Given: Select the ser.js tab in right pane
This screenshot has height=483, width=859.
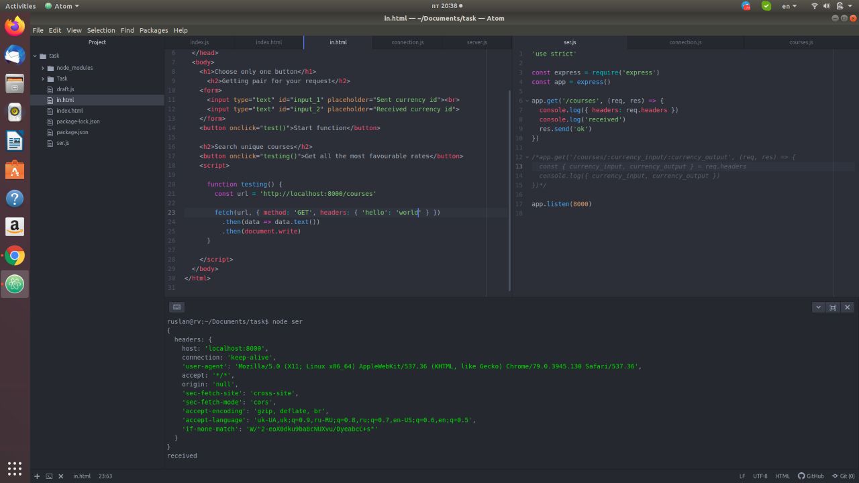Looking at the screenshot, I should coord(570,42).
